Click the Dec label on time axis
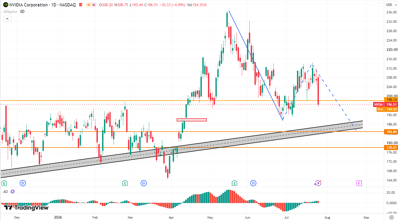 pyautogui.click(x=17, y=217)
